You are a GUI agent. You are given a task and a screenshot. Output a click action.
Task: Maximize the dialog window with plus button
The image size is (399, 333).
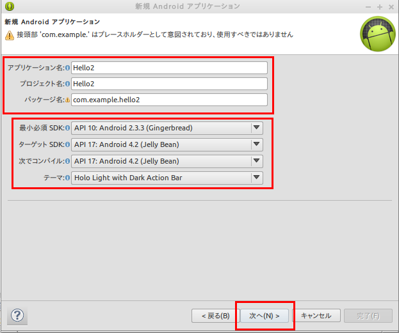[380, 7]
